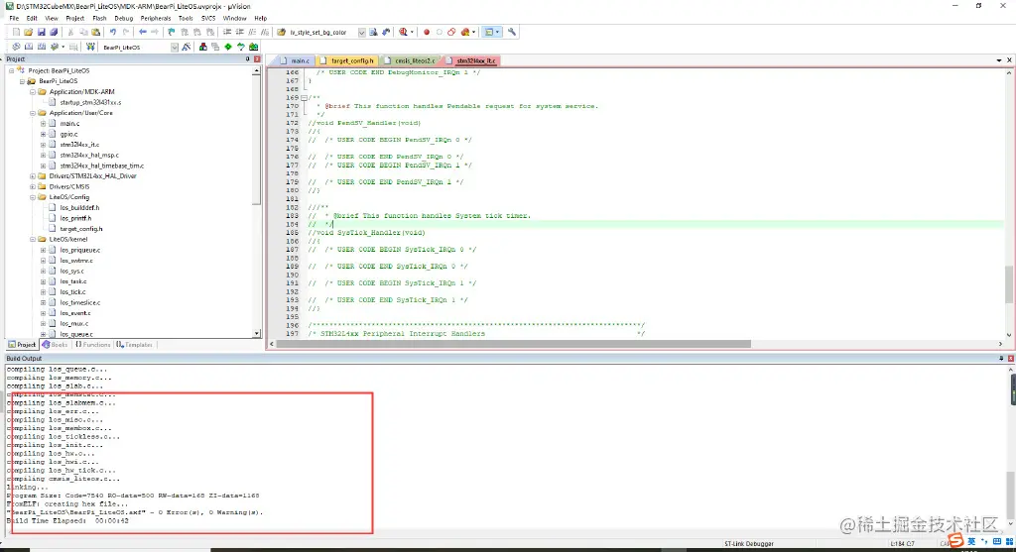The height and width of the screenshot is (552, 1016).
Task: Insert a bookmark using the toolbar icon
Action: [171, 32]
